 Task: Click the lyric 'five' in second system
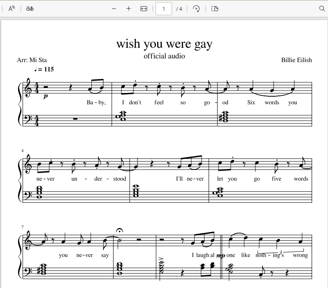click(x=276, y=179)
